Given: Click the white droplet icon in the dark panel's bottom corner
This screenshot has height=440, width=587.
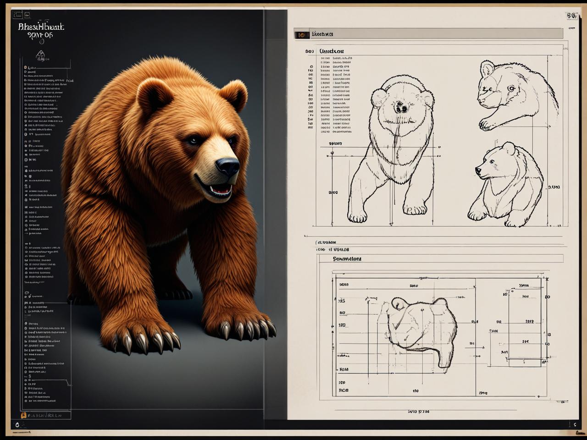Looking at the screenshot, I should (17, 425).
